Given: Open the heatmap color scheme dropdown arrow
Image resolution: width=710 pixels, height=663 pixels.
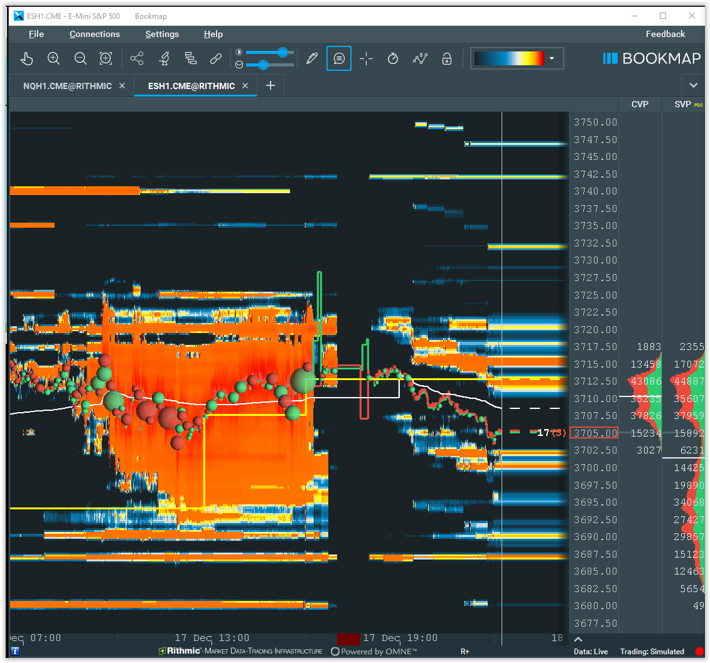Looking at the screenshot, I should pos(552,58).
